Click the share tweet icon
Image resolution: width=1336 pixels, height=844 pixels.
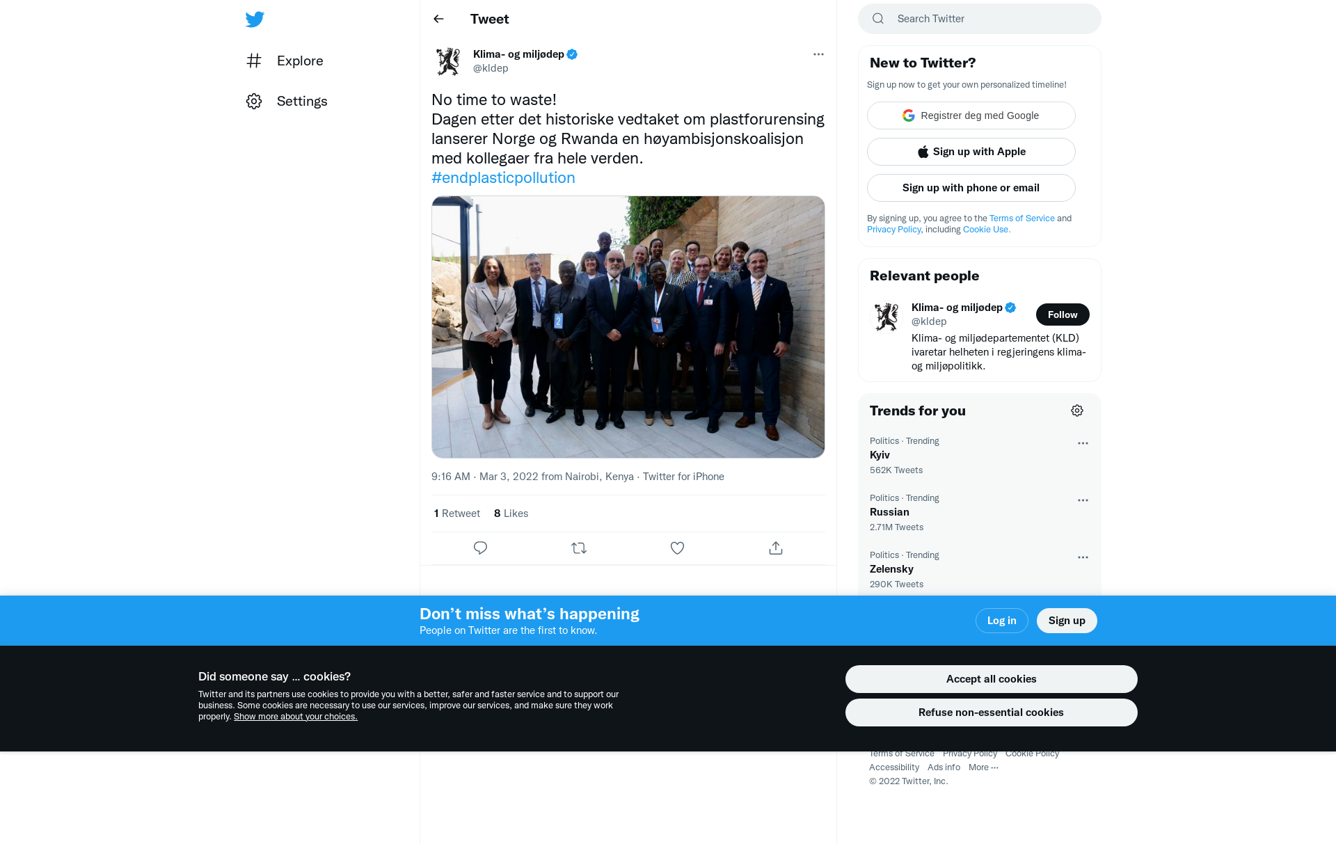(x=776, y=548)
